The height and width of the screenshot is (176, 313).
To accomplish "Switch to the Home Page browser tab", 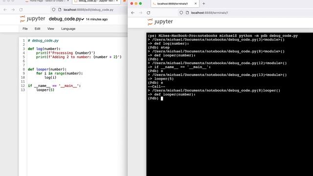I will tap(47, 1).
